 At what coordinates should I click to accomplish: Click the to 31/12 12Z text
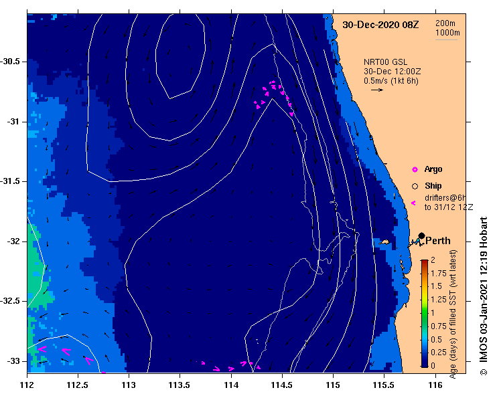[x=449, y=207]
